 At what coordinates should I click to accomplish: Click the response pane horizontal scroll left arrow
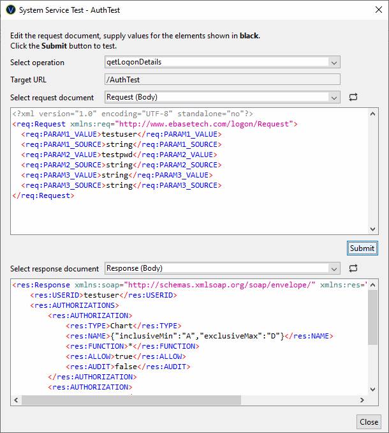[17, 400]
